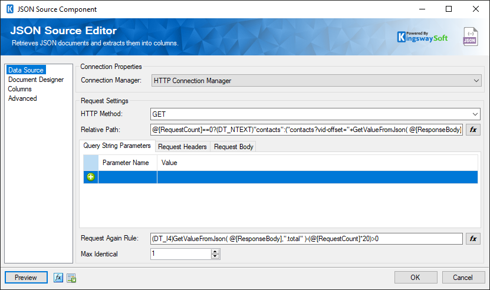
Task: Select the Query String Parameters tab
Action: pyautogui.click(x=117, y=146)
